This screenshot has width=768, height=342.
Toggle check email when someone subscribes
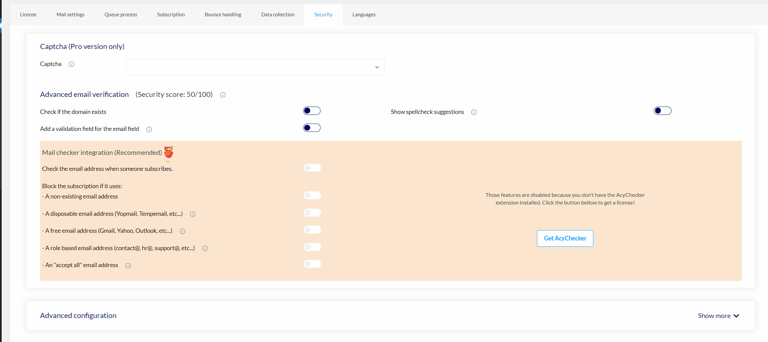(x=312, y=168)
